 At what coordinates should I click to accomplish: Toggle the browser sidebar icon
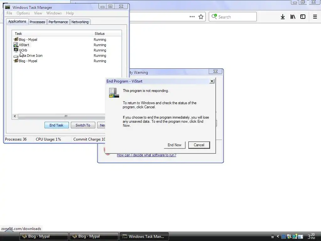(303, 17)
